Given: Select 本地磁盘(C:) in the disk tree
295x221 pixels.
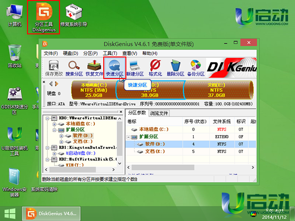Looking at the screenshot, I should pyautogui.click(x=80, y=124).
